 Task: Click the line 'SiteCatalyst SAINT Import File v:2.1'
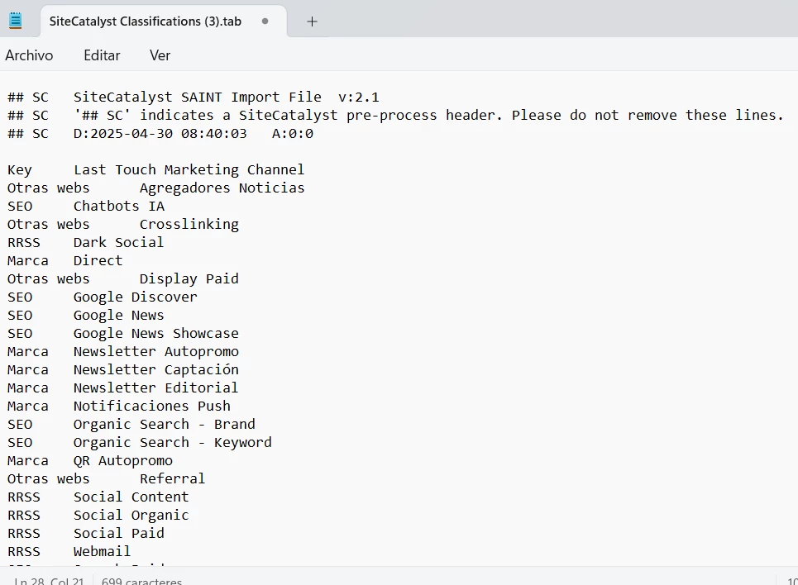tap(226, 97)
